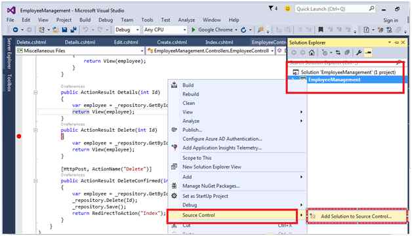Click the Refresh browser icon beside Google Chrome

pos(243,29)
